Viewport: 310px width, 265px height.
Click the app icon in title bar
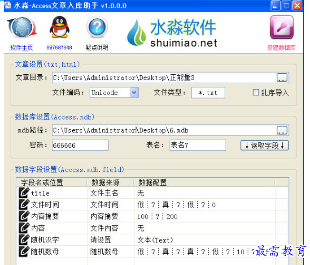(8, 5)
